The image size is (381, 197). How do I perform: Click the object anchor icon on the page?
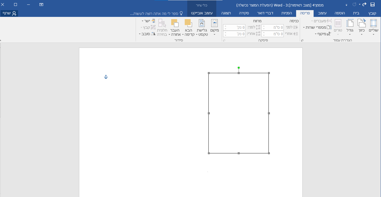click(106, 77)
